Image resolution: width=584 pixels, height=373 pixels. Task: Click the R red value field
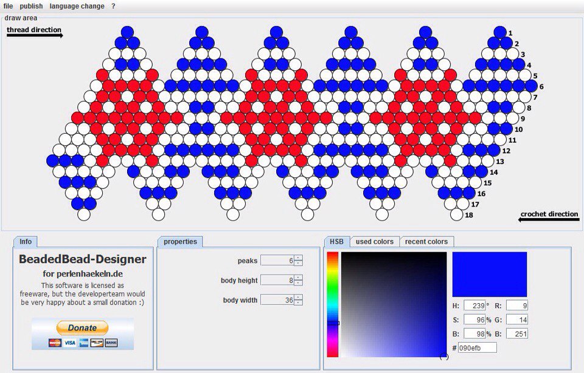click(x=517, y=306)
